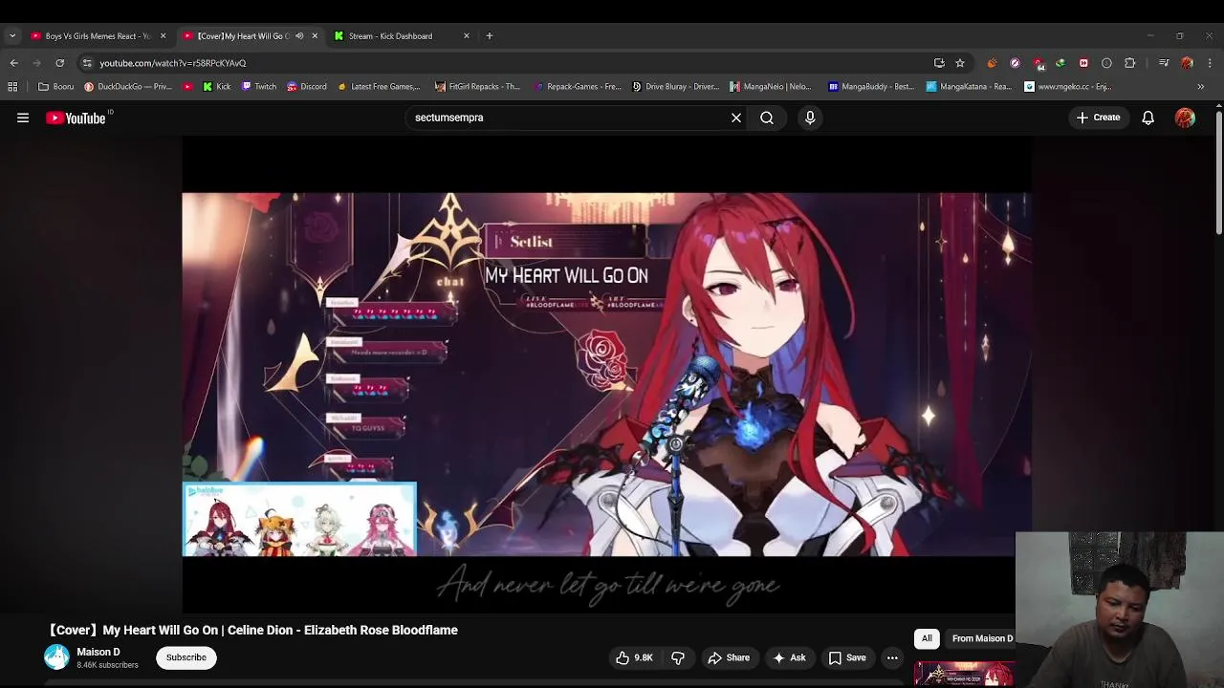This screenshot has width=1224, height=688.
Task: Bookmark this page with the star icon
Action: click(x=960, y=63)
